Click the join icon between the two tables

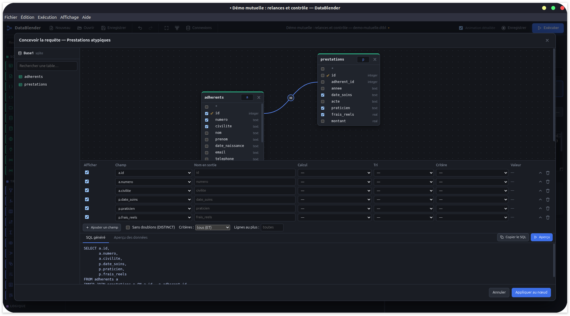tap(291, 98)
